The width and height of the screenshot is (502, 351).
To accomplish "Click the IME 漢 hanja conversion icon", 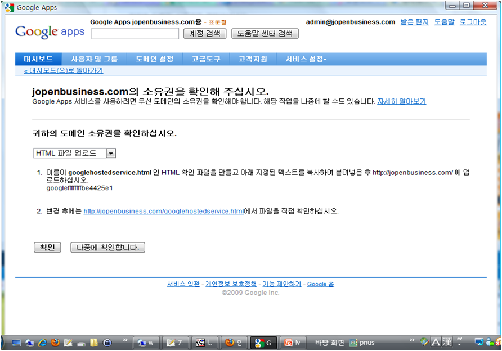I will click(447, 342).
